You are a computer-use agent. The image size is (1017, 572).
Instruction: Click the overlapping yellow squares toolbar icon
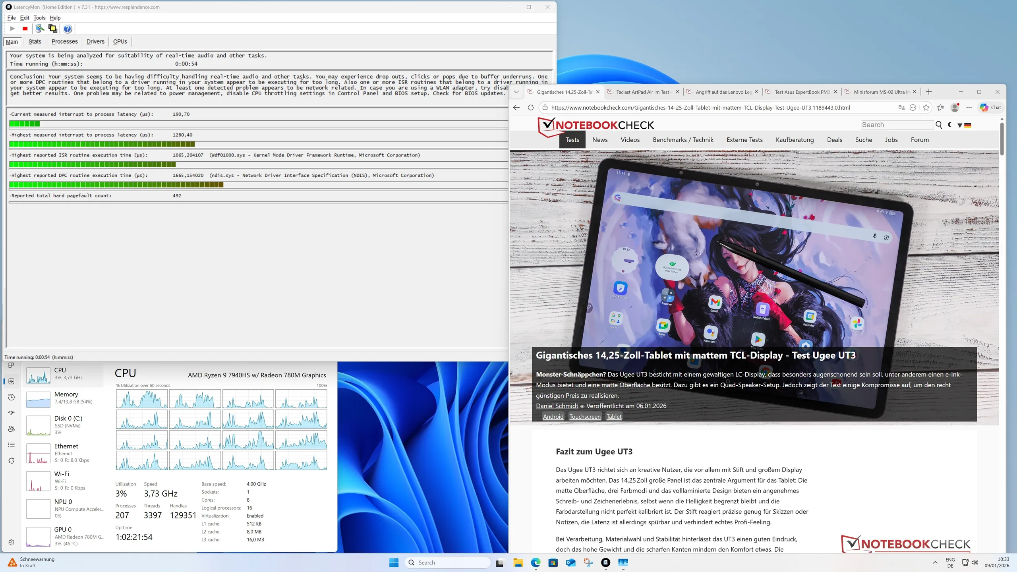(52, 29)
